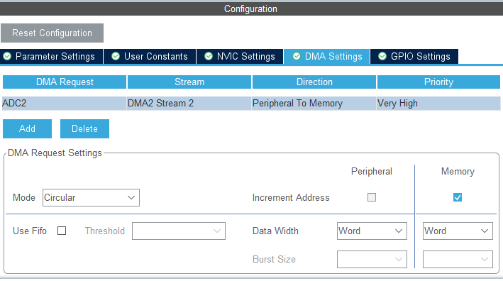Screen dimensions: 503x281
Task: Uncheck Memory Increment Address checkbox
Action: click(x=458, y=197)
